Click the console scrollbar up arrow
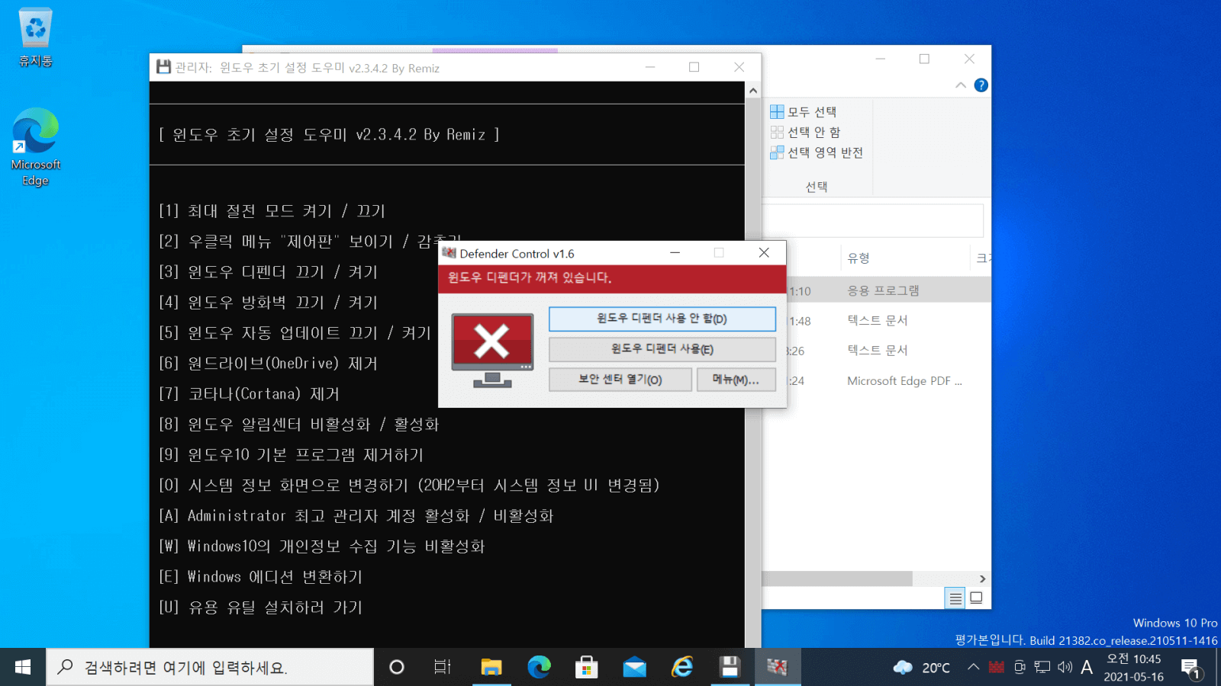This screenshot has height=686, width=1221. tap(753, 91)
